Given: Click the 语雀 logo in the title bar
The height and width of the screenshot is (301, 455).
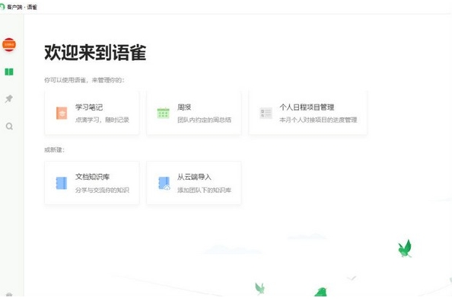Looking at the screenshot, I should [x=2, y=6].
